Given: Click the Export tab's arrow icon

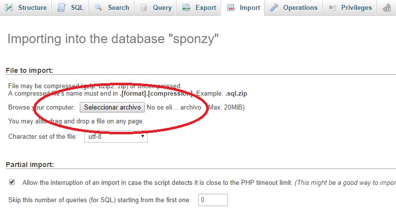Looking at the screenshot, I should (186, 8).
